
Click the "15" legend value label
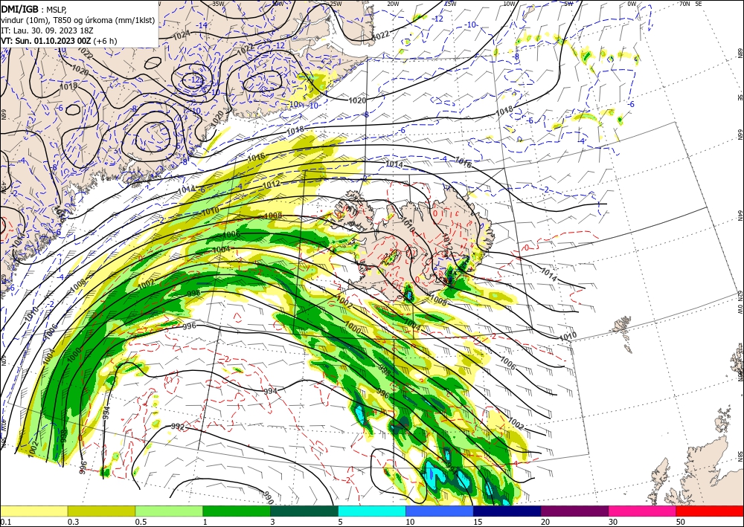(x=478, y=522)
